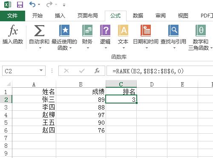Click the 插入函数 fx button
This screenshot has width=213, height=158.
pyautogui.click(x=13, y=35)
